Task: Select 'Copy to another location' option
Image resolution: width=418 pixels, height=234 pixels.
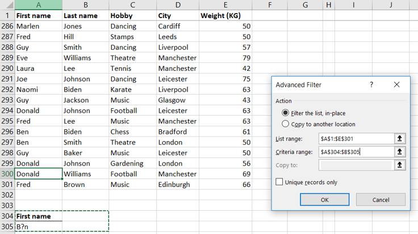Action: point(286,124)
